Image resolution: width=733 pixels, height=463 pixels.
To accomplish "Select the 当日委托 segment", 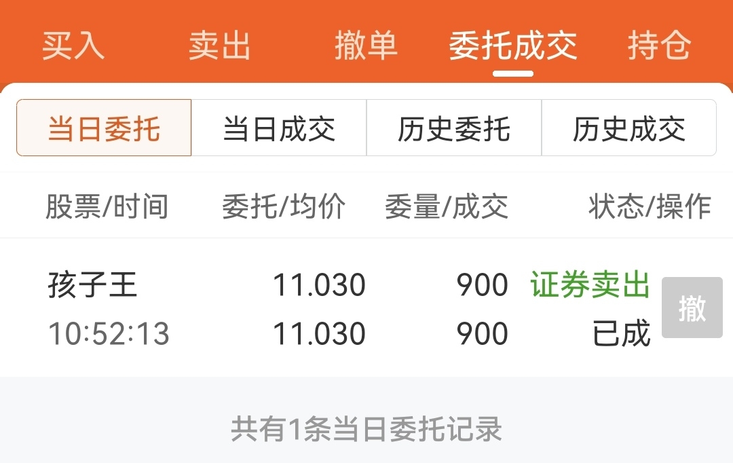I will click(x=104, y=128).
